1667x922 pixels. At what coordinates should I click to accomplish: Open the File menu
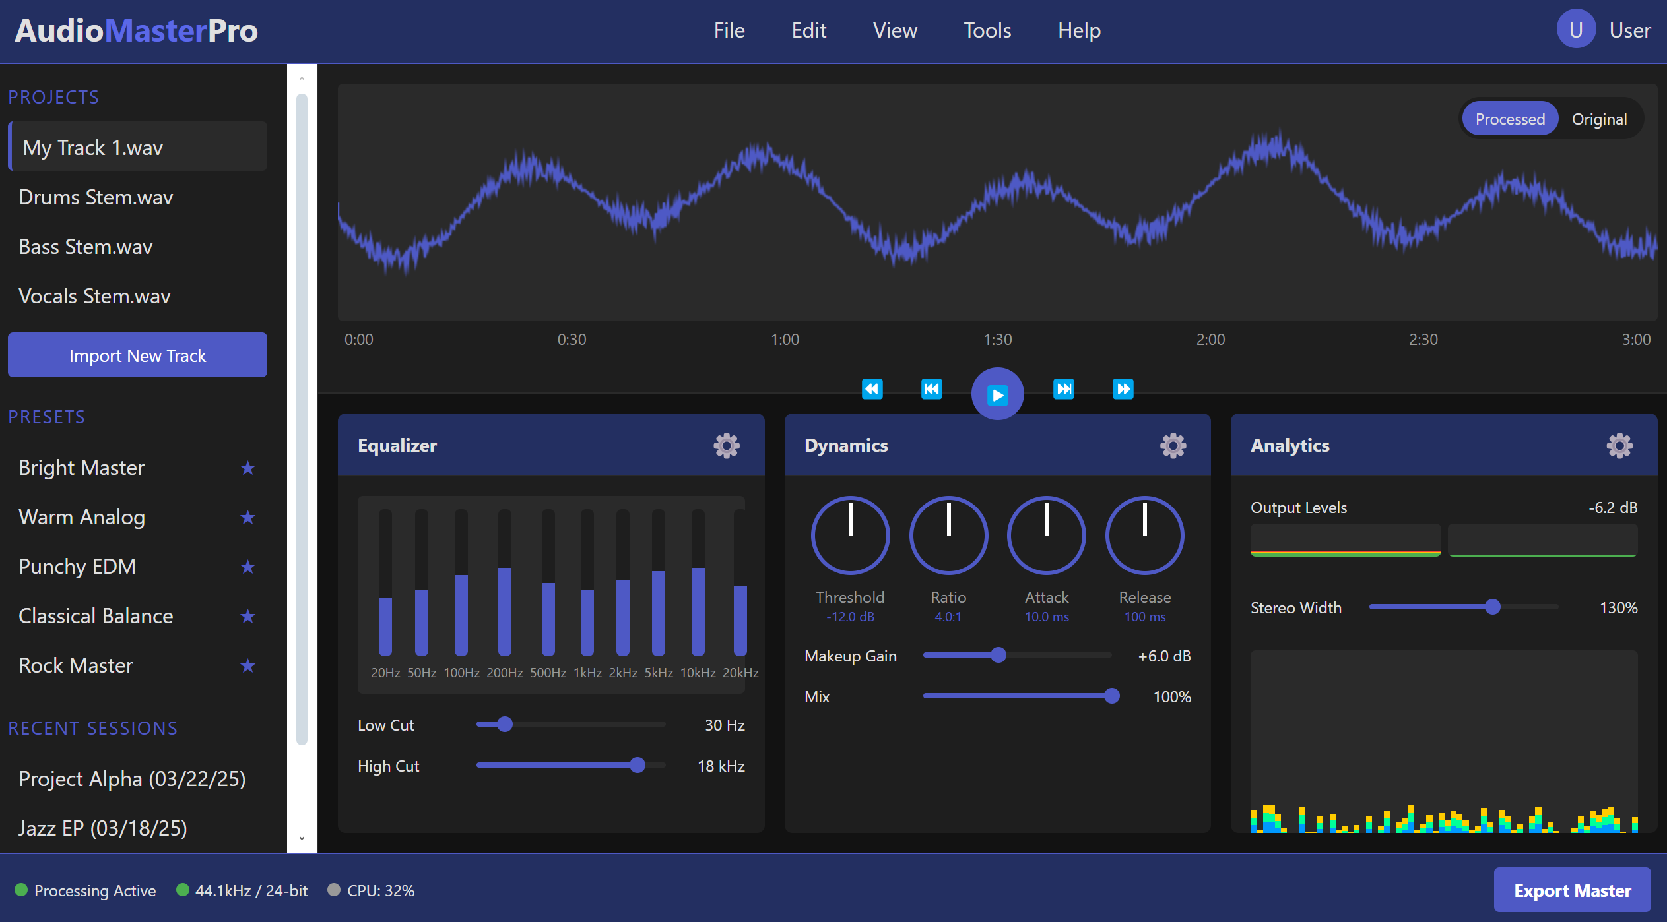729,30
